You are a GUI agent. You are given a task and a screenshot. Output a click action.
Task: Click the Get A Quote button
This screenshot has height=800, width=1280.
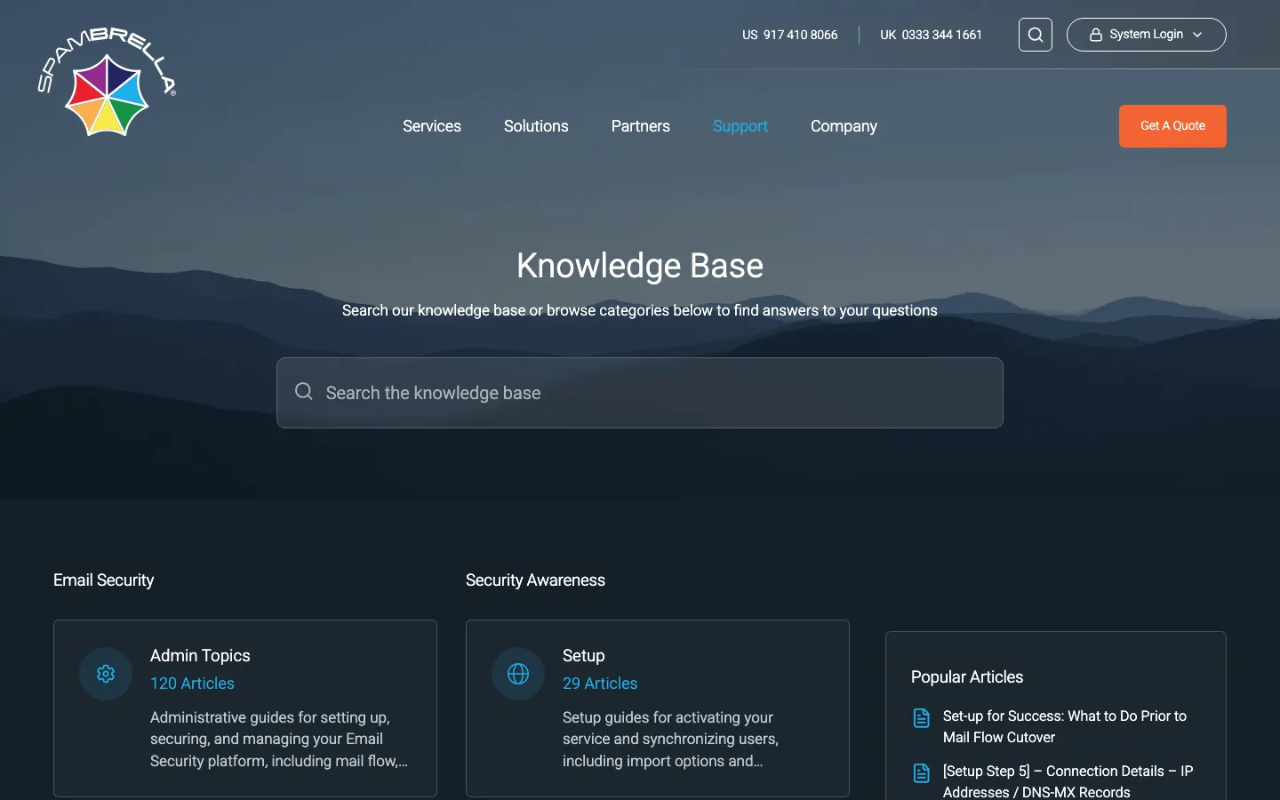(1172, 126)
